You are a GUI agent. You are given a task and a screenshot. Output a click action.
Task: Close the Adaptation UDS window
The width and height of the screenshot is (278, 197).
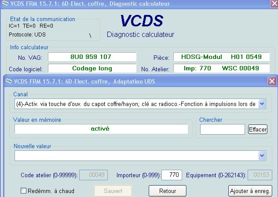click(x=272, y=81)
